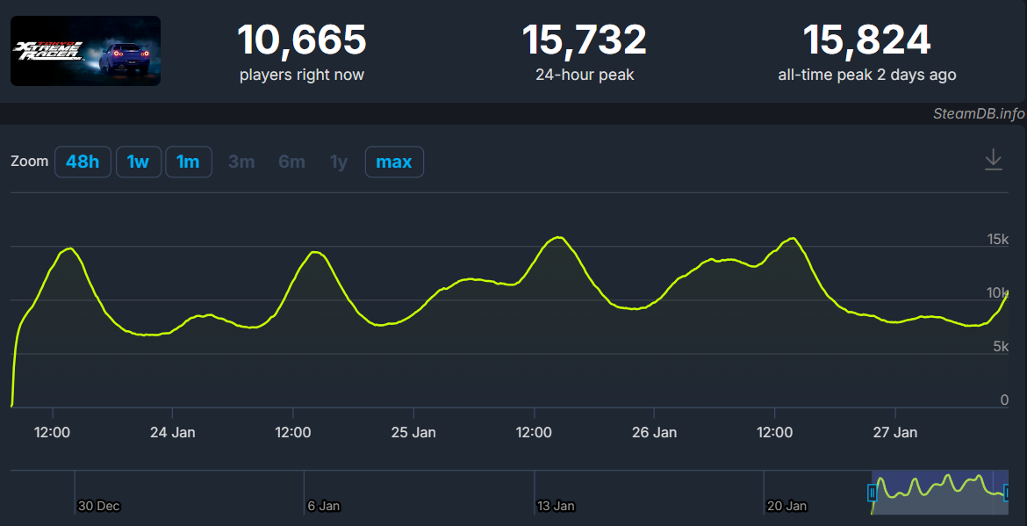The image size is (1027, 526).
Task: Set zoom range to 48h
Action: 83,162
